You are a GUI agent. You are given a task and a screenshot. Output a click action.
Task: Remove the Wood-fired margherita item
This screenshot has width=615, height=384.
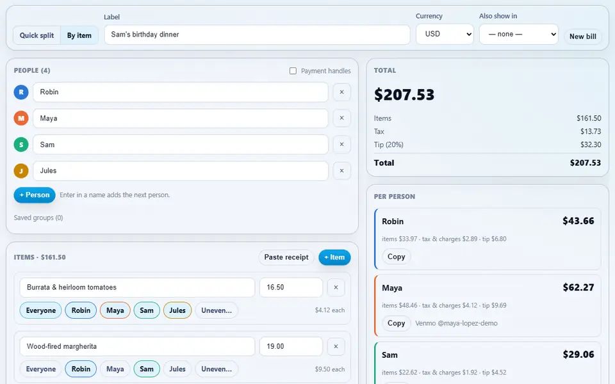(336, 346)
